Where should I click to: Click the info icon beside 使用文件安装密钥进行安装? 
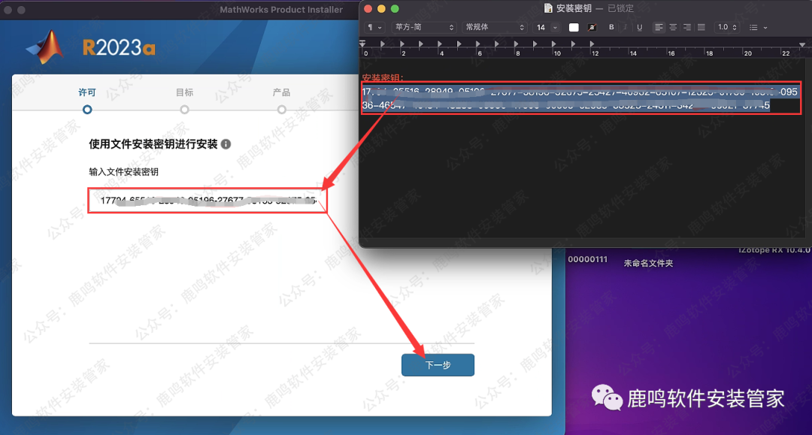pyautogui.click(x=226, y=144)
